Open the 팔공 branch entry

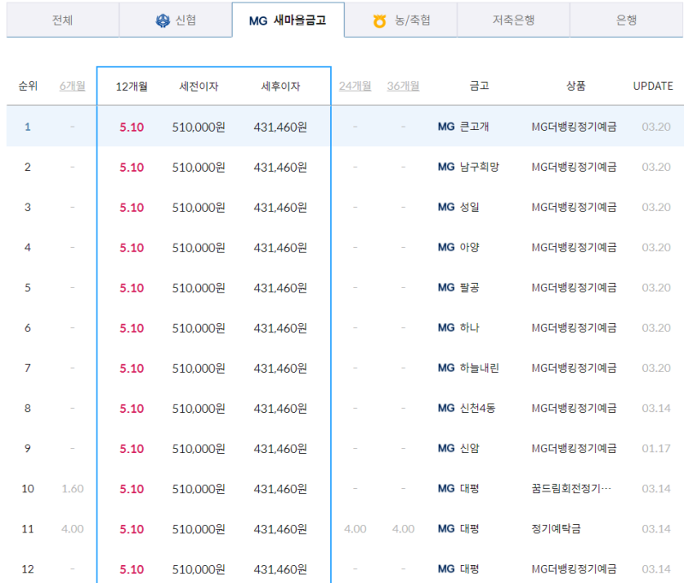pyautogui.click(x=469, y=287)
